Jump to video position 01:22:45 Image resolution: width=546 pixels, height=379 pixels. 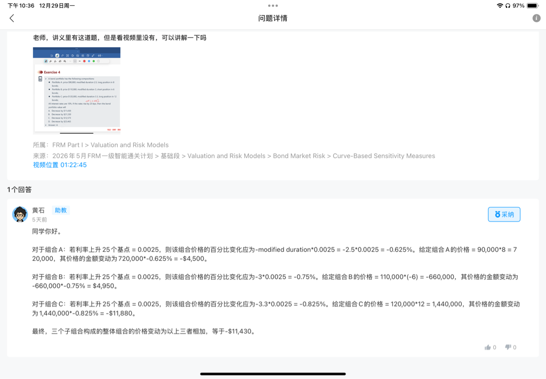point(60,165)
